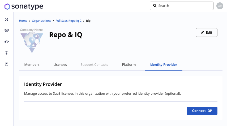Select the Identity Provider tab
Screen dimensions: 227x126
164,64
